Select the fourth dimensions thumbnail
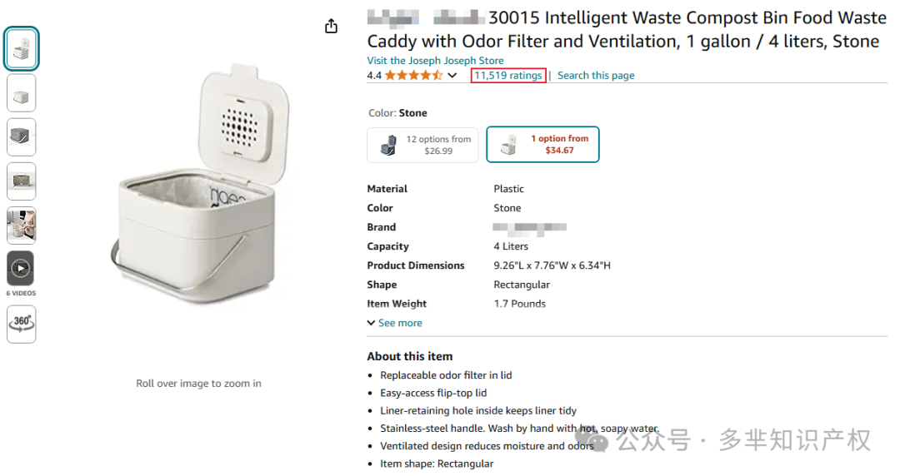This screenshot has width=900, height=476. (22, 181)
